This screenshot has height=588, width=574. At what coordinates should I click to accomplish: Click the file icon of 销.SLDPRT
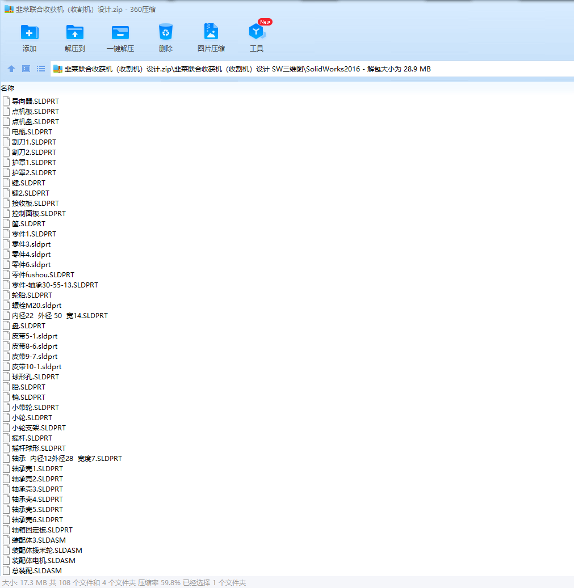6,397
